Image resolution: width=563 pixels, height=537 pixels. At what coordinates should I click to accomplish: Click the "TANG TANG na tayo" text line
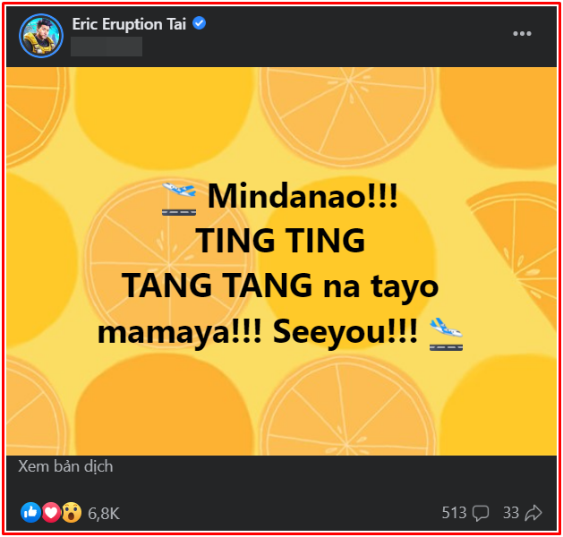click(x=280, y=286)
